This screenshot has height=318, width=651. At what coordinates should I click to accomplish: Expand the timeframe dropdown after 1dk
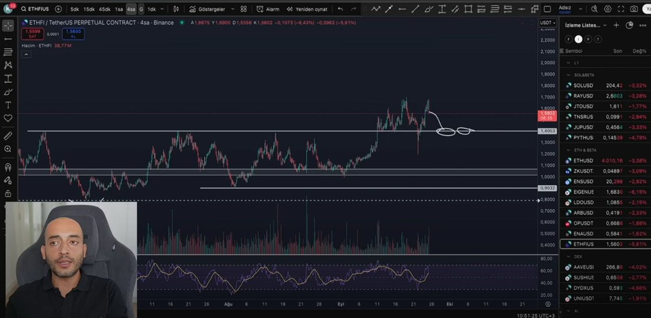tap(162, 9)
